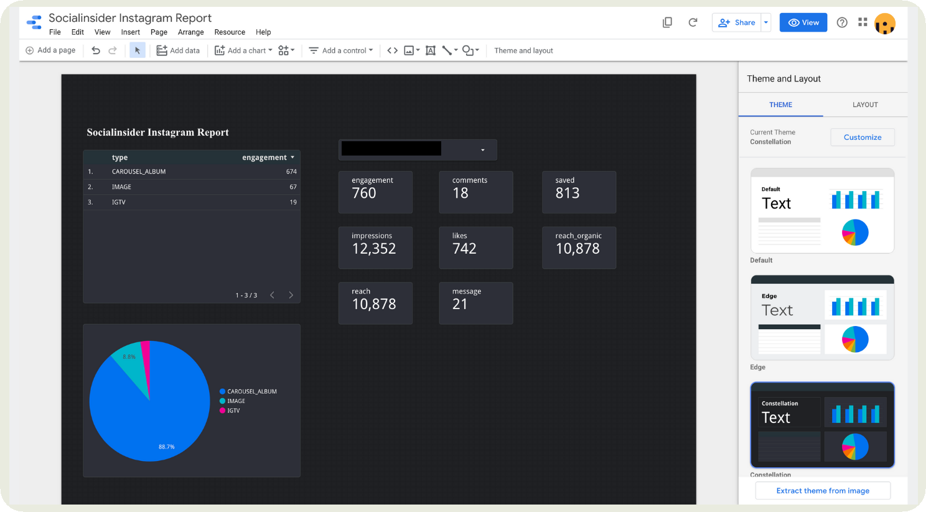Image resolution: width=926 pixels, height=512 pixels.
Task: Click the reach 10,878 scorecard
Action: tap(375, 303)
